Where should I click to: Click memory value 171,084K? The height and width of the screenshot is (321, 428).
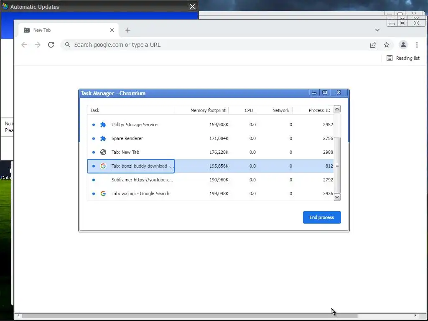tap(219, 138)
